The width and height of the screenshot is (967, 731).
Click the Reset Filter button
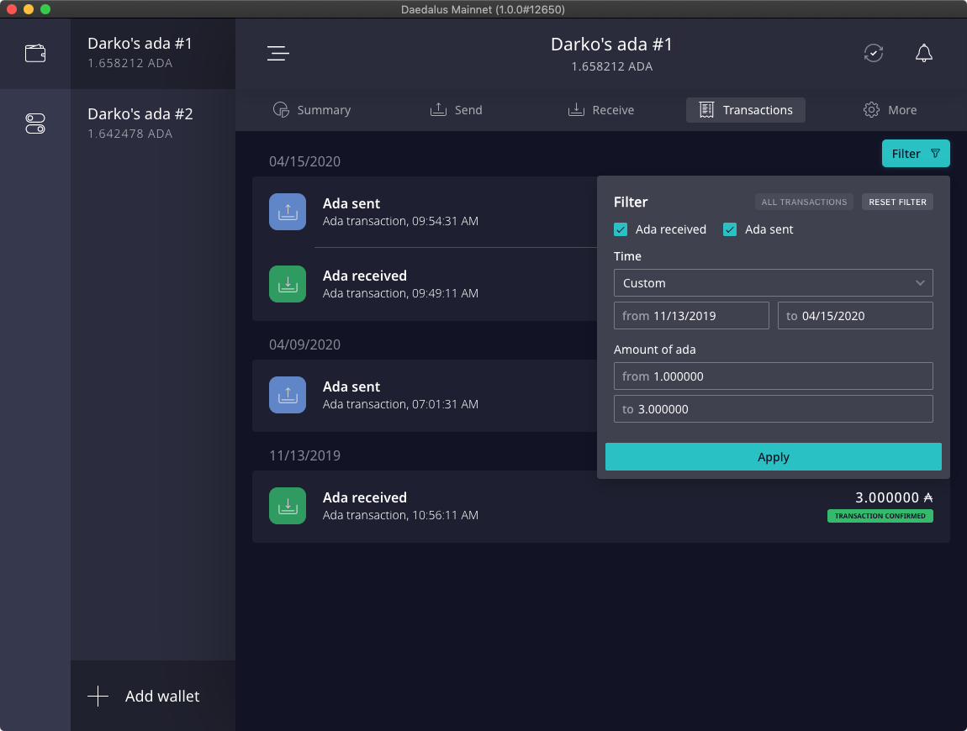(897, 202)
